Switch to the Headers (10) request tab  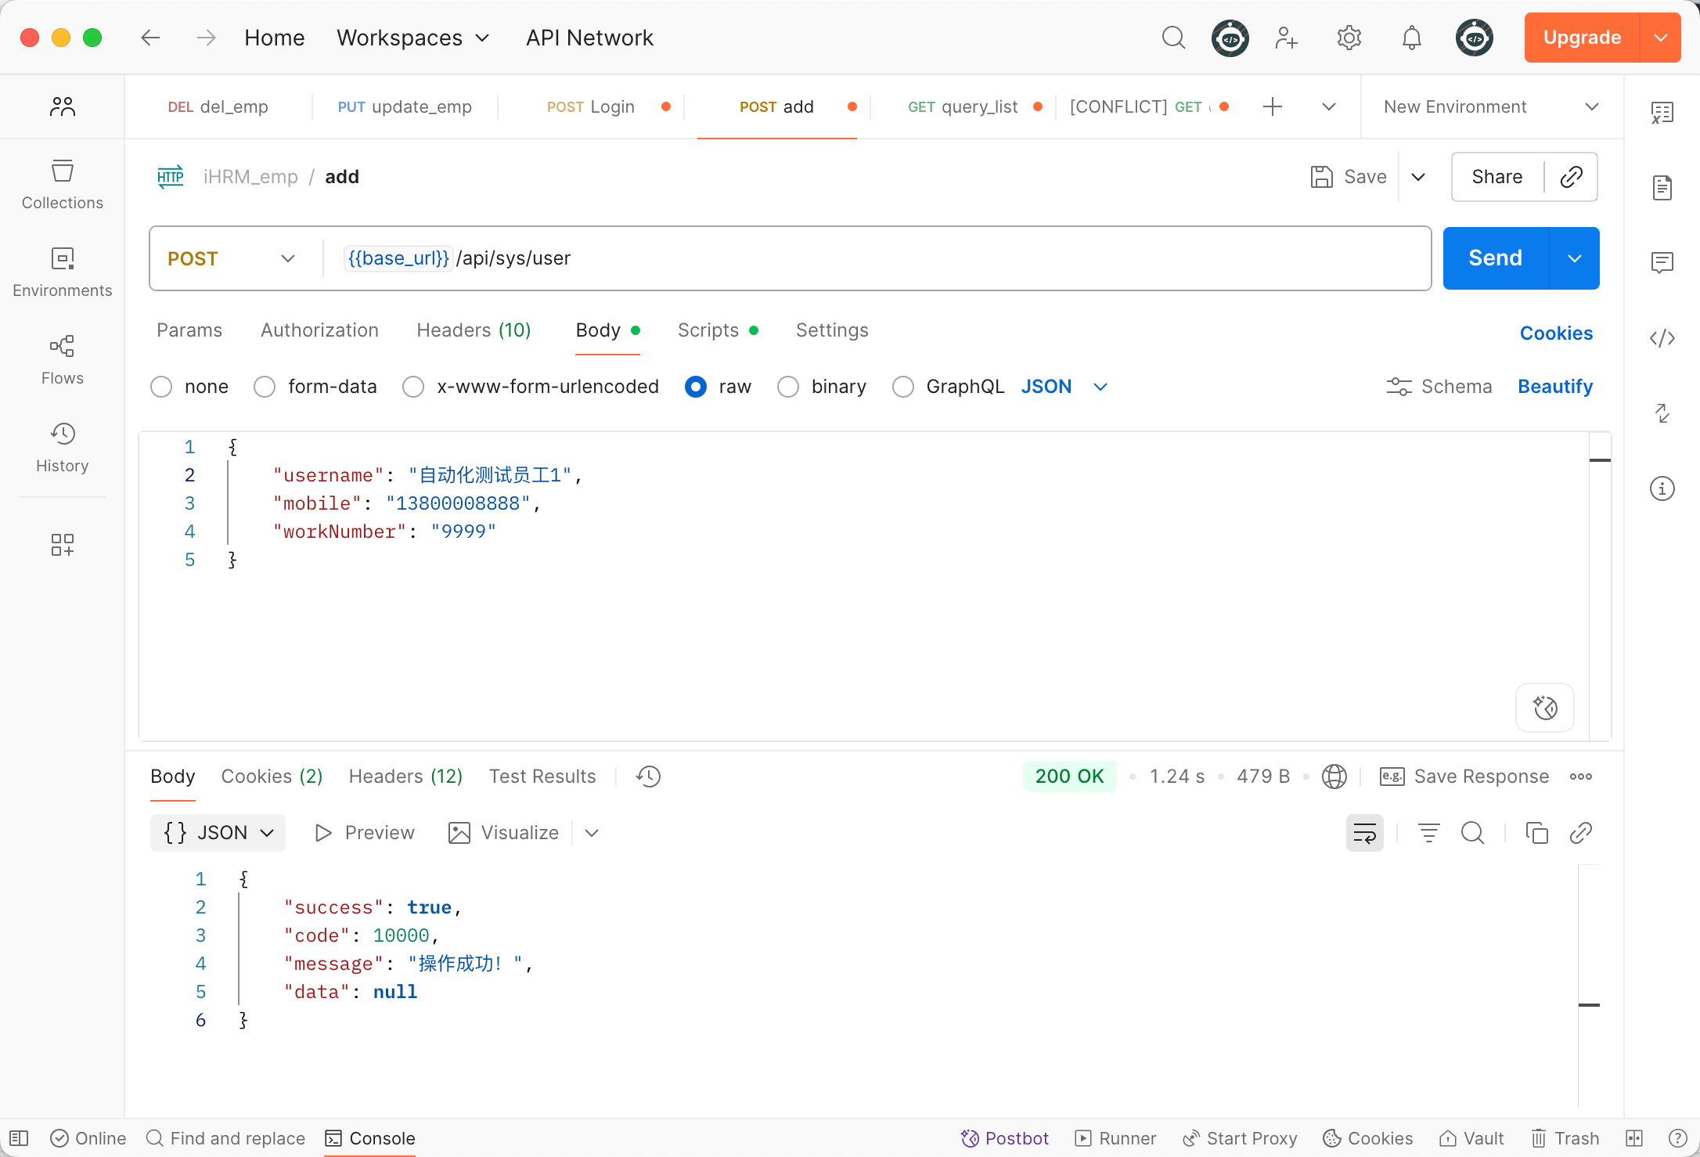pos(474,330)
